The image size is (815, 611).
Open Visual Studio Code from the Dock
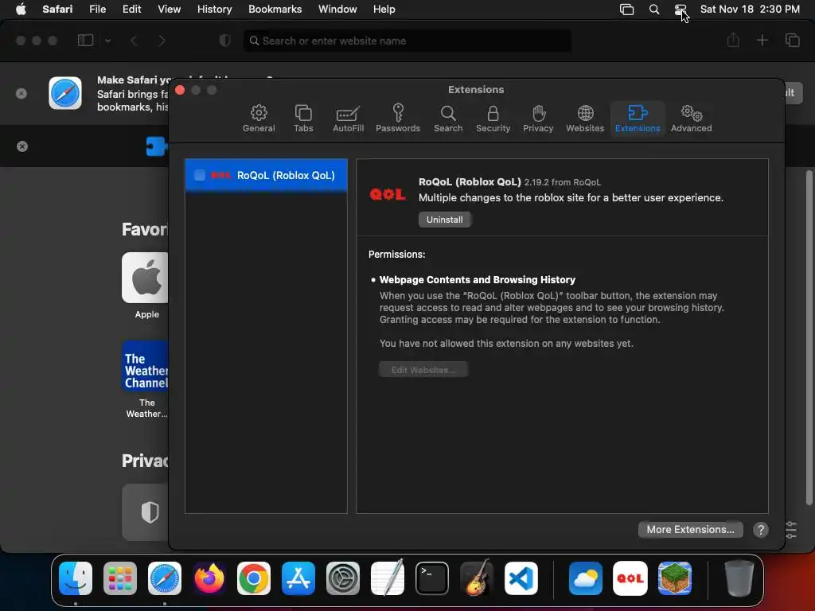click(521, 578)
